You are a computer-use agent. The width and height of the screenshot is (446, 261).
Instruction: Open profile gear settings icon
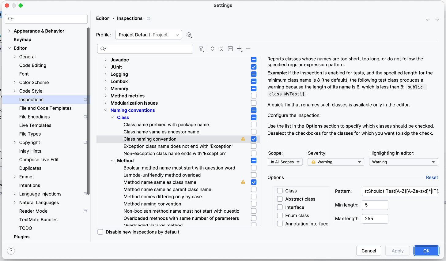pyautogui.click(x=189, y=35)
